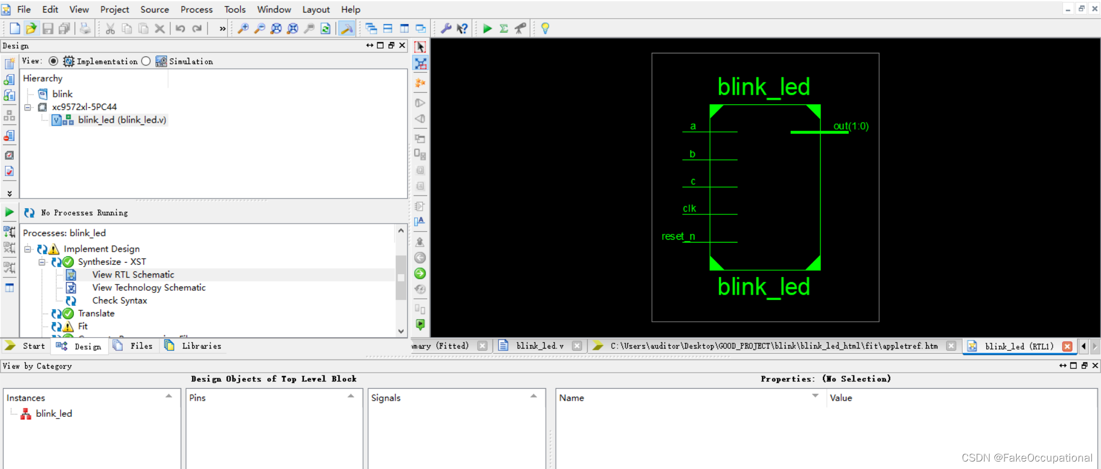The height and width of the screenshot is (469, 1101).
Task: Open the Tools menu
Action: [x=235, y=10]
